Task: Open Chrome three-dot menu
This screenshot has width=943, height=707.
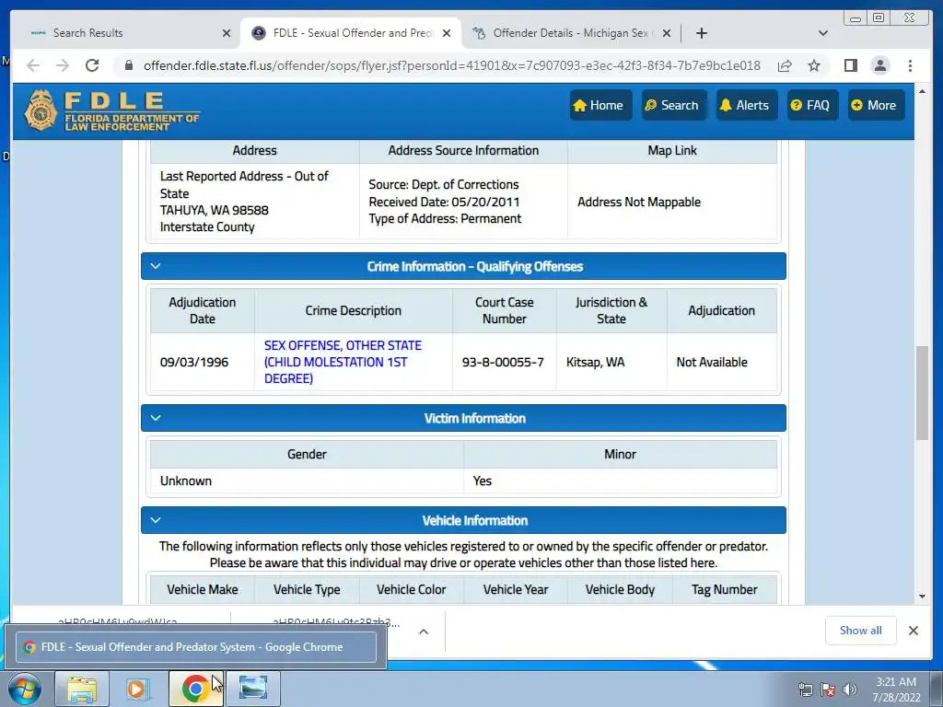Action: click(910, 65)
